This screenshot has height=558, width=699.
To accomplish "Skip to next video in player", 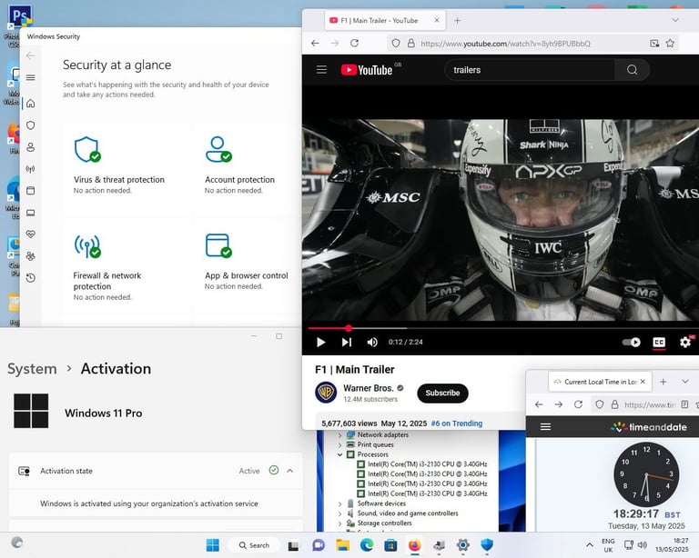I will click(347, 342).
